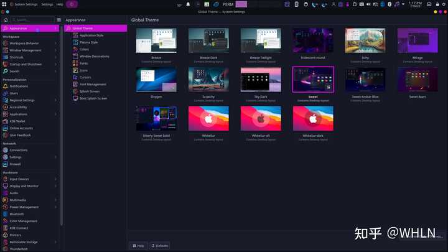448x252 pixels.
Task: Click the notification bell in top panel
Action: [x=188, y=4]
